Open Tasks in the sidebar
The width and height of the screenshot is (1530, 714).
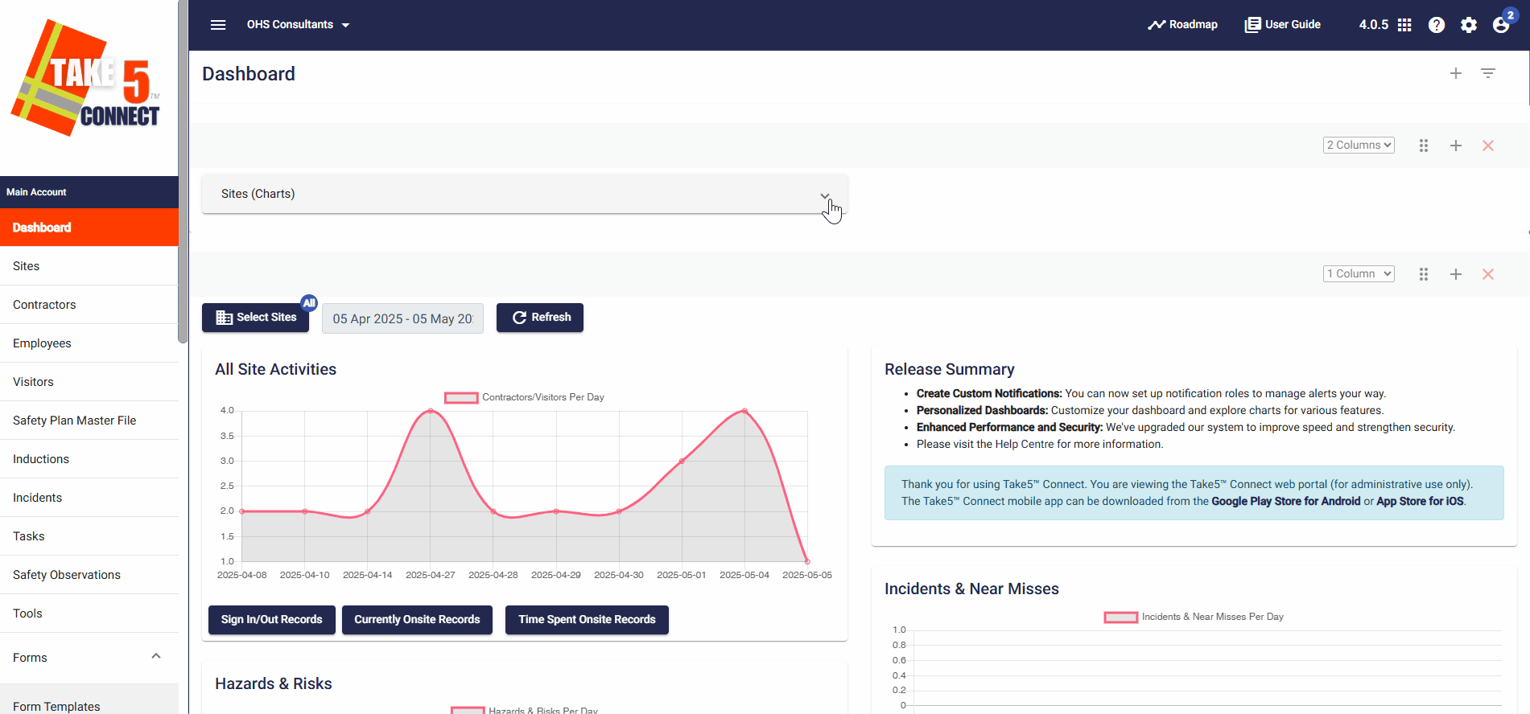pyautogui.click(x=89, y=536)
